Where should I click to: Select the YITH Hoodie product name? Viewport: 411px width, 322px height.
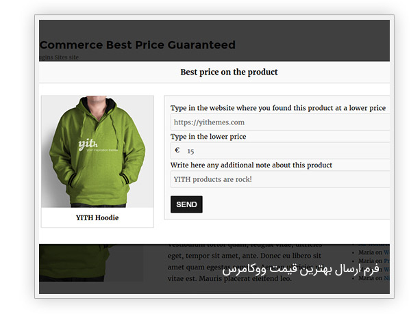pos(97,217)
